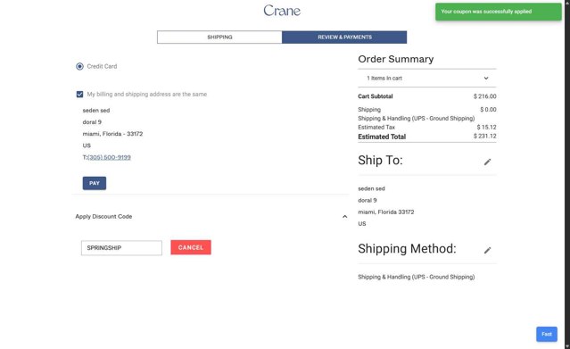Click billing address line 'miami, Florida - 33172'
This screenshot has width=570, height=349.
click(x=112, y=134)
